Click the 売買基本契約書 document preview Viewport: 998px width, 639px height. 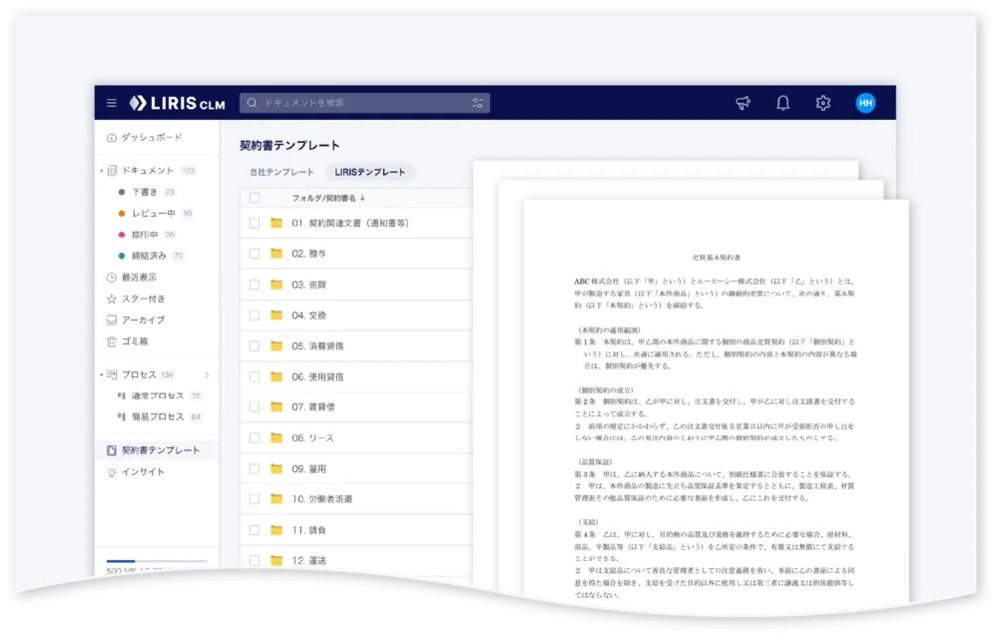716,401
